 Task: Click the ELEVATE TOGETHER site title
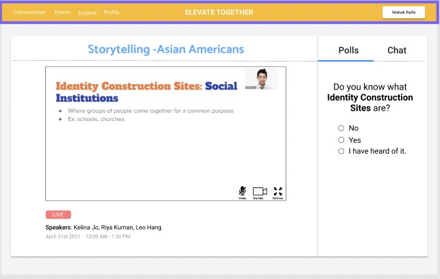point(219,12)
